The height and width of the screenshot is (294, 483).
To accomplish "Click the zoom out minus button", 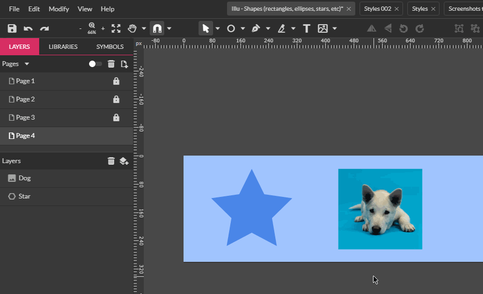I will tap(80, 28).
